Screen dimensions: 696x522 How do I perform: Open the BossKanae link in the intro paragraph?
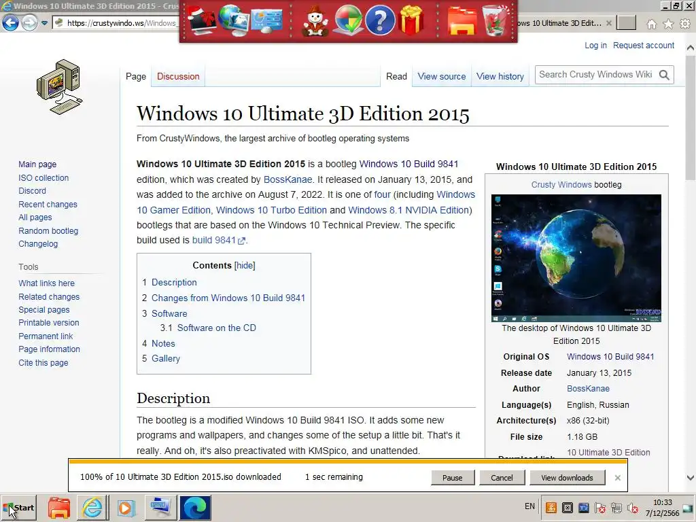click(x=288, y=179)
